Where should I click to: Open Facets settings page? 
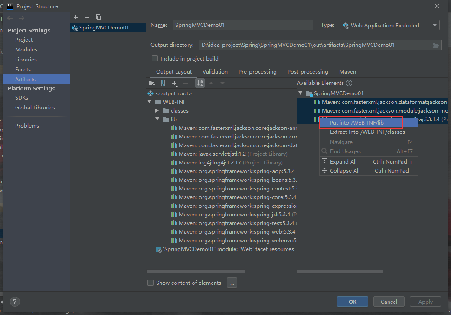point(23,70)
